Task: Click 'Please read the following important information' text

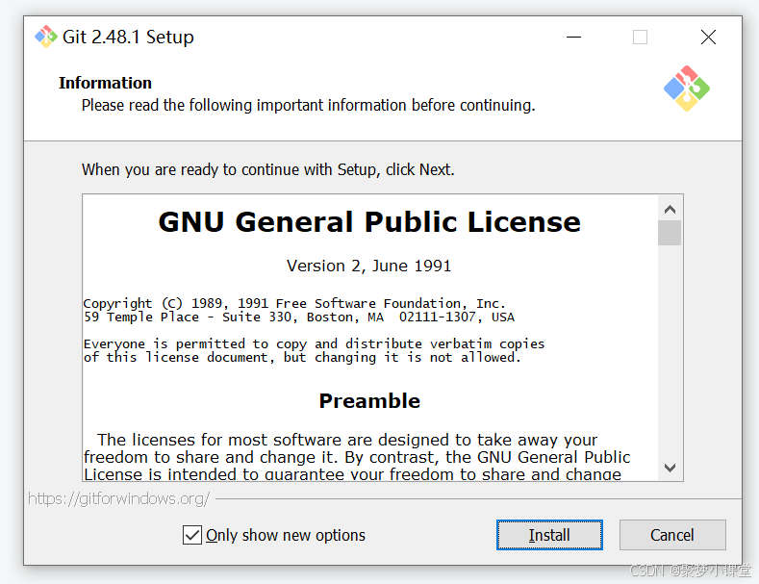Action: [x=309, y=105]
